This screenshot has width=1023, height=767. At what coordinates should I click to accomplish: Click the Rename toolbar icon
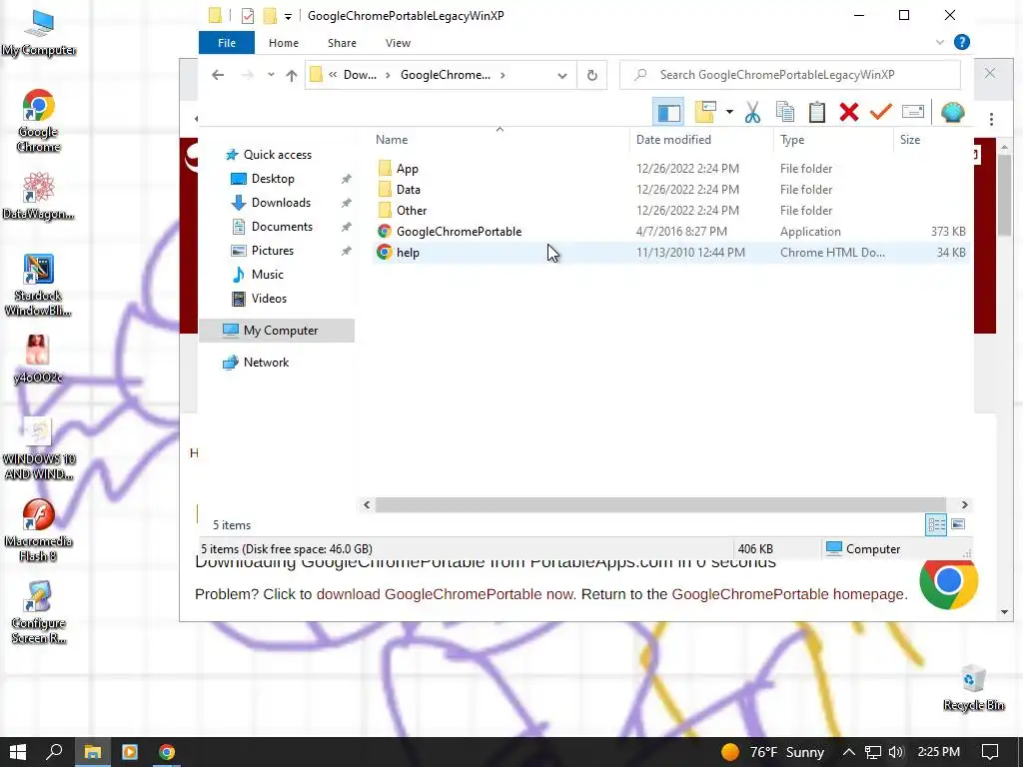click(x=913, y=112)
